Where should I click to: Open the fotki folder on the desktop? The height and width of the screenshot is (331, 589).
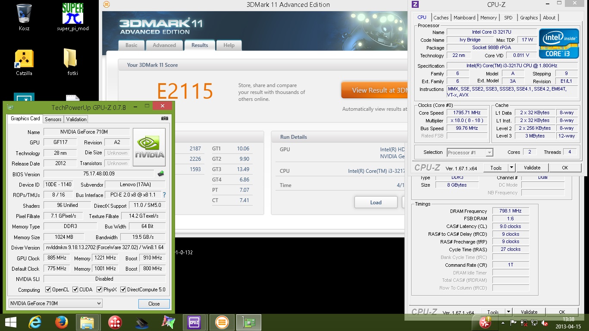tap(72, 62)
